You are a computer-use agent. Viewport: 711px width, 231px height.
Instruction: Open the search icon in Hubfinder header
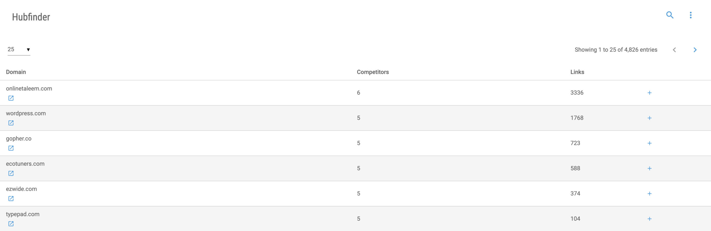(670, 15)
